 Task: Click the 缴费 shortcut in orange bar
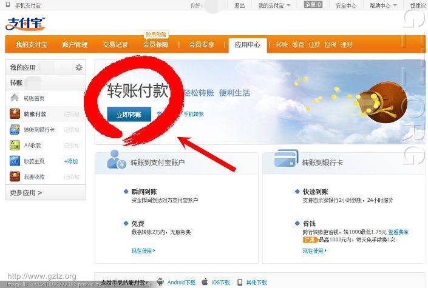pos(298,44)
